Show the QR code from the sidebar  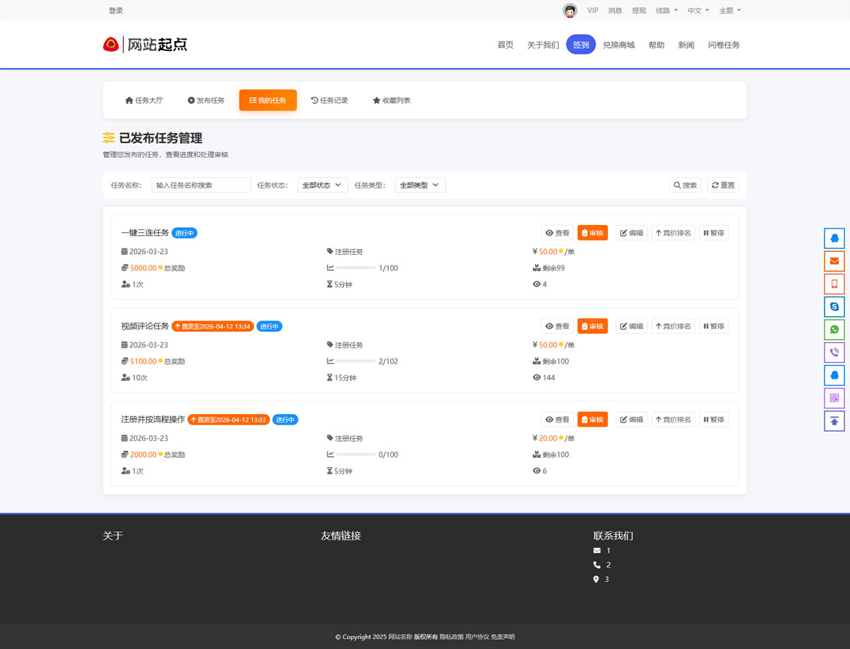834,398
